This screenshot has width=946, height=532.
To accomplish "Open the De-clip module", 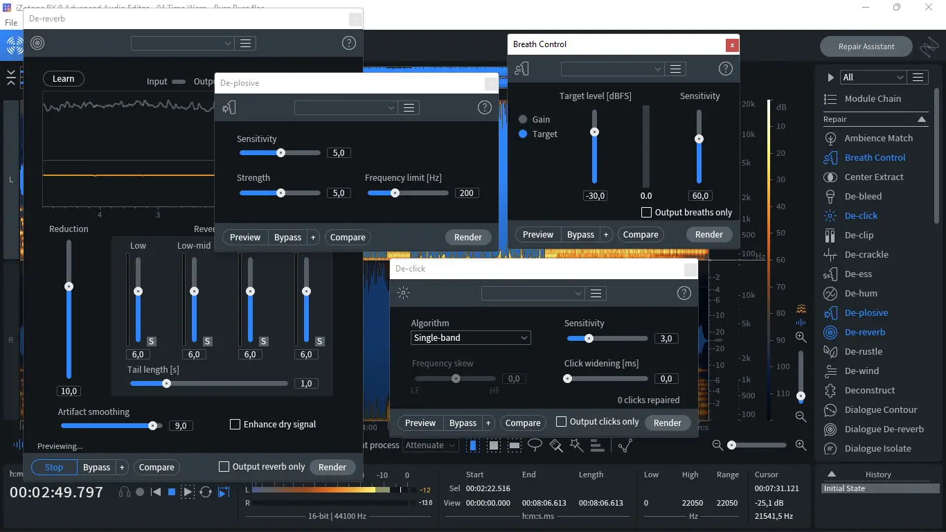I will [x=859, y=235].
